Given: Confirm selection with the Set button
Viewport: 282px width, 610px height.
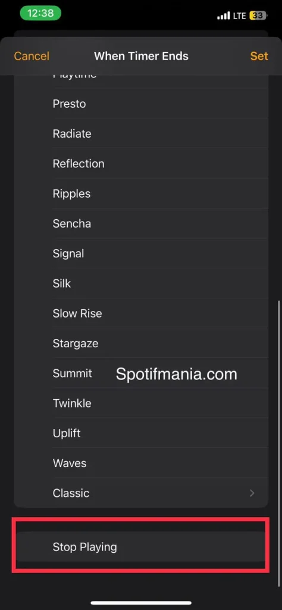Looking at the screenshot, I should click(259, 56).
